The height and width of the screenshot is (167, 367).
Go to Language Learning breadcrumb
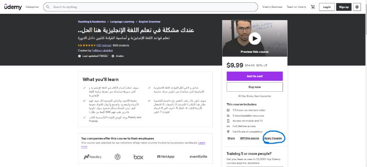(x=122, y=22)
